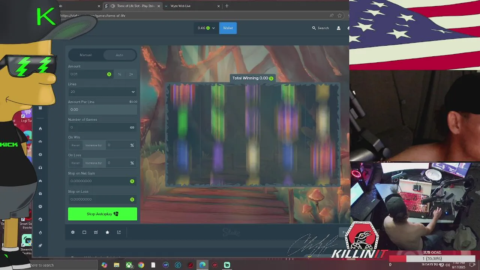This screenshot has height=270, width=480.
Task: Select Increase by under On Loss
Action: (x=94, y=163)
